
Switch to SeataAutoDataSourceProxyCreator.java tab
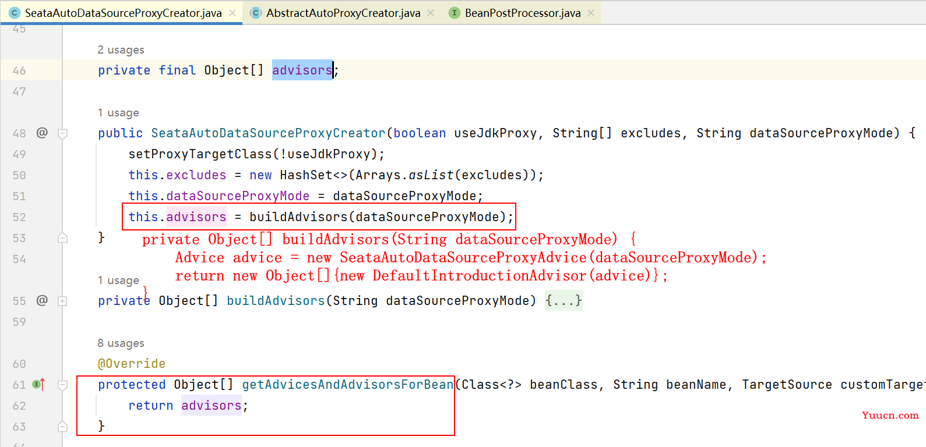pos(123,13)
